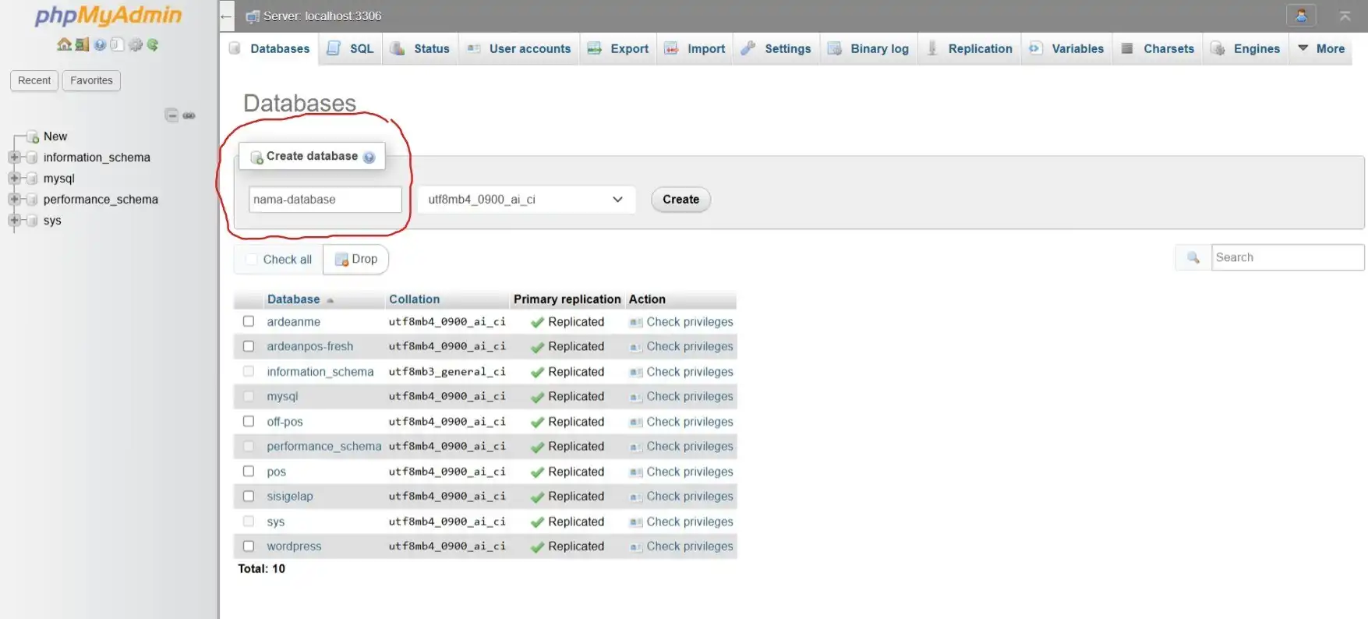
Task: Click the performance_schema database icon in sidebar
Action: pyautogui.click(x=32, y=200)
